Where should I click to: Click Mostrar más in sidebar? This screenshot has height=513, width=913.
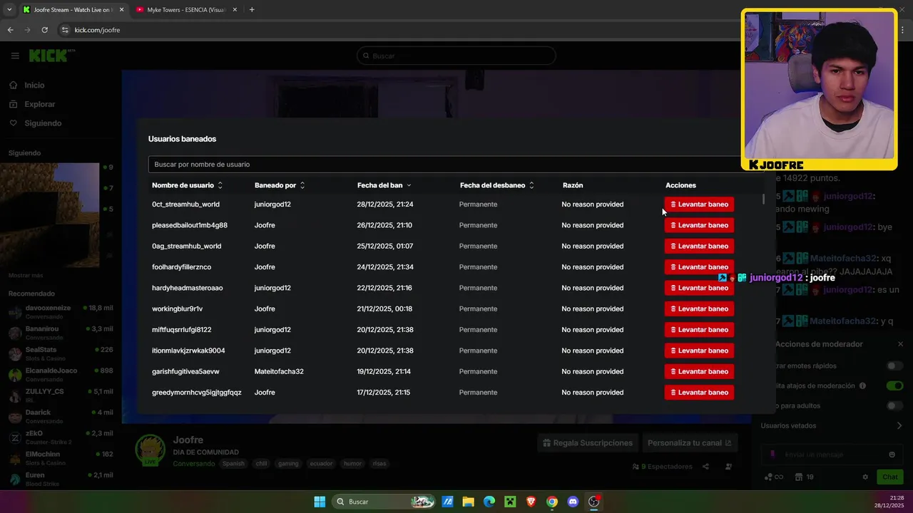point(26,275)
